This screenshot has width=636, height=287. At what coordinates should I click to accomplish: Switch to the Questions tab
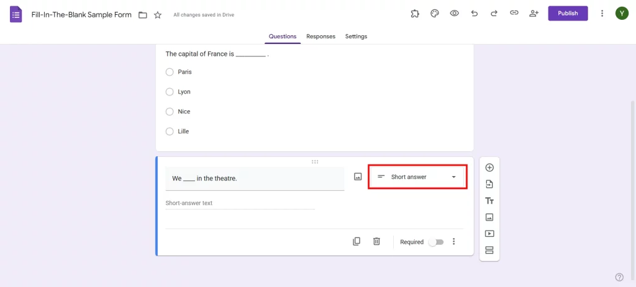283,37
